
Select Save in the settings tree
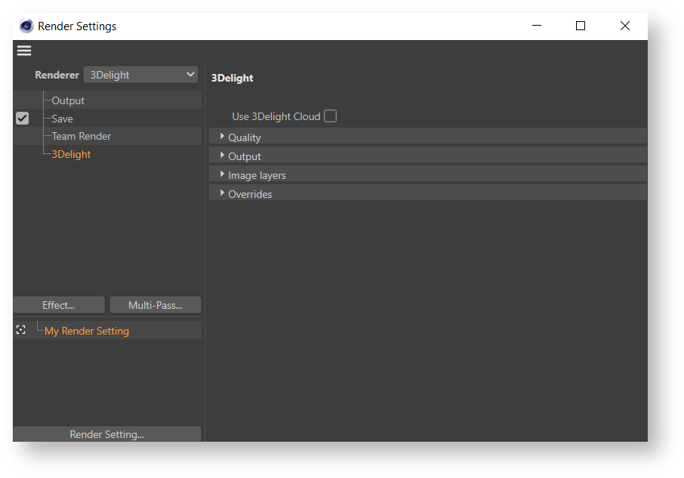coord(63,119)
